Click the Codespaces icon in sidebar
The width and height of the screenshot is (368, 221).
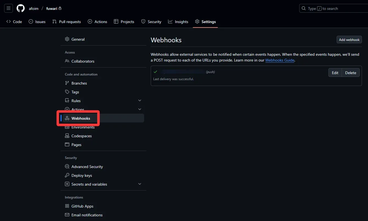pos(67,136)
